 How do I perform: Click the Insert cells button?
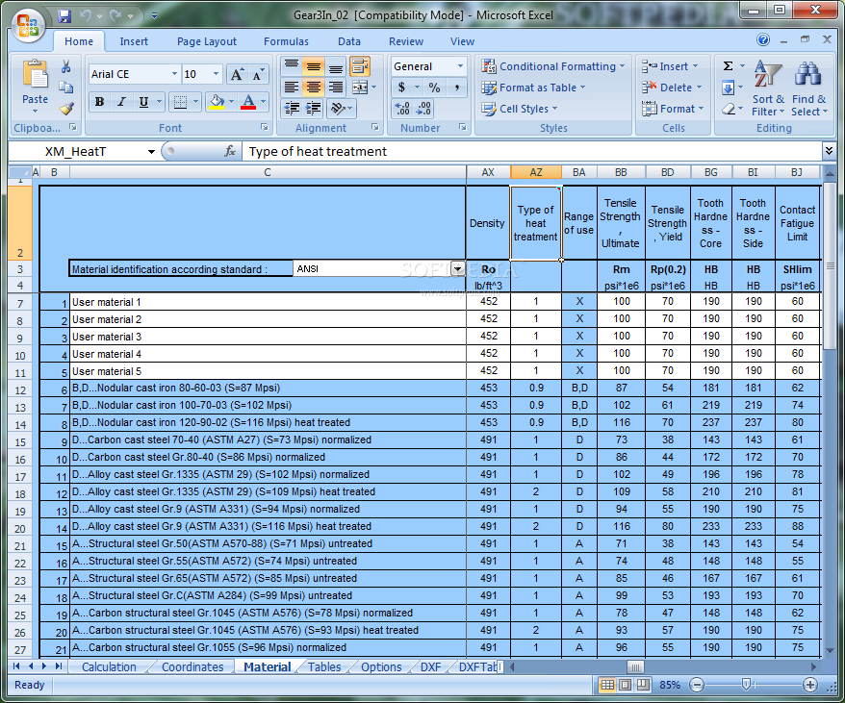669,66
